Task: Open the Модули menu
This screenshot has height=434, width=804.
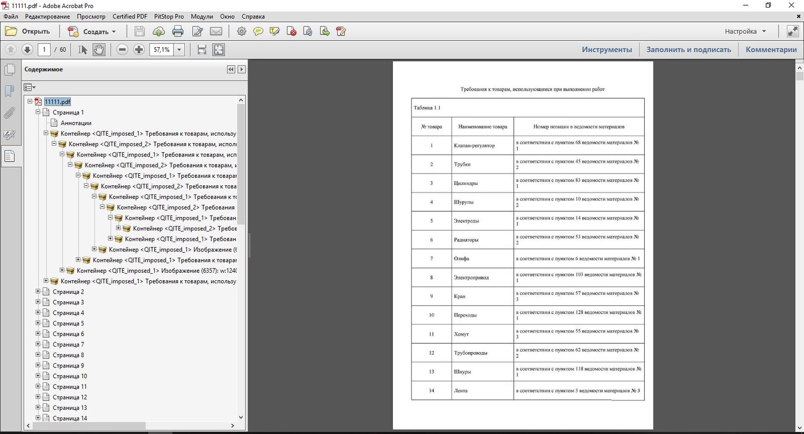Action: click(202, 17)
